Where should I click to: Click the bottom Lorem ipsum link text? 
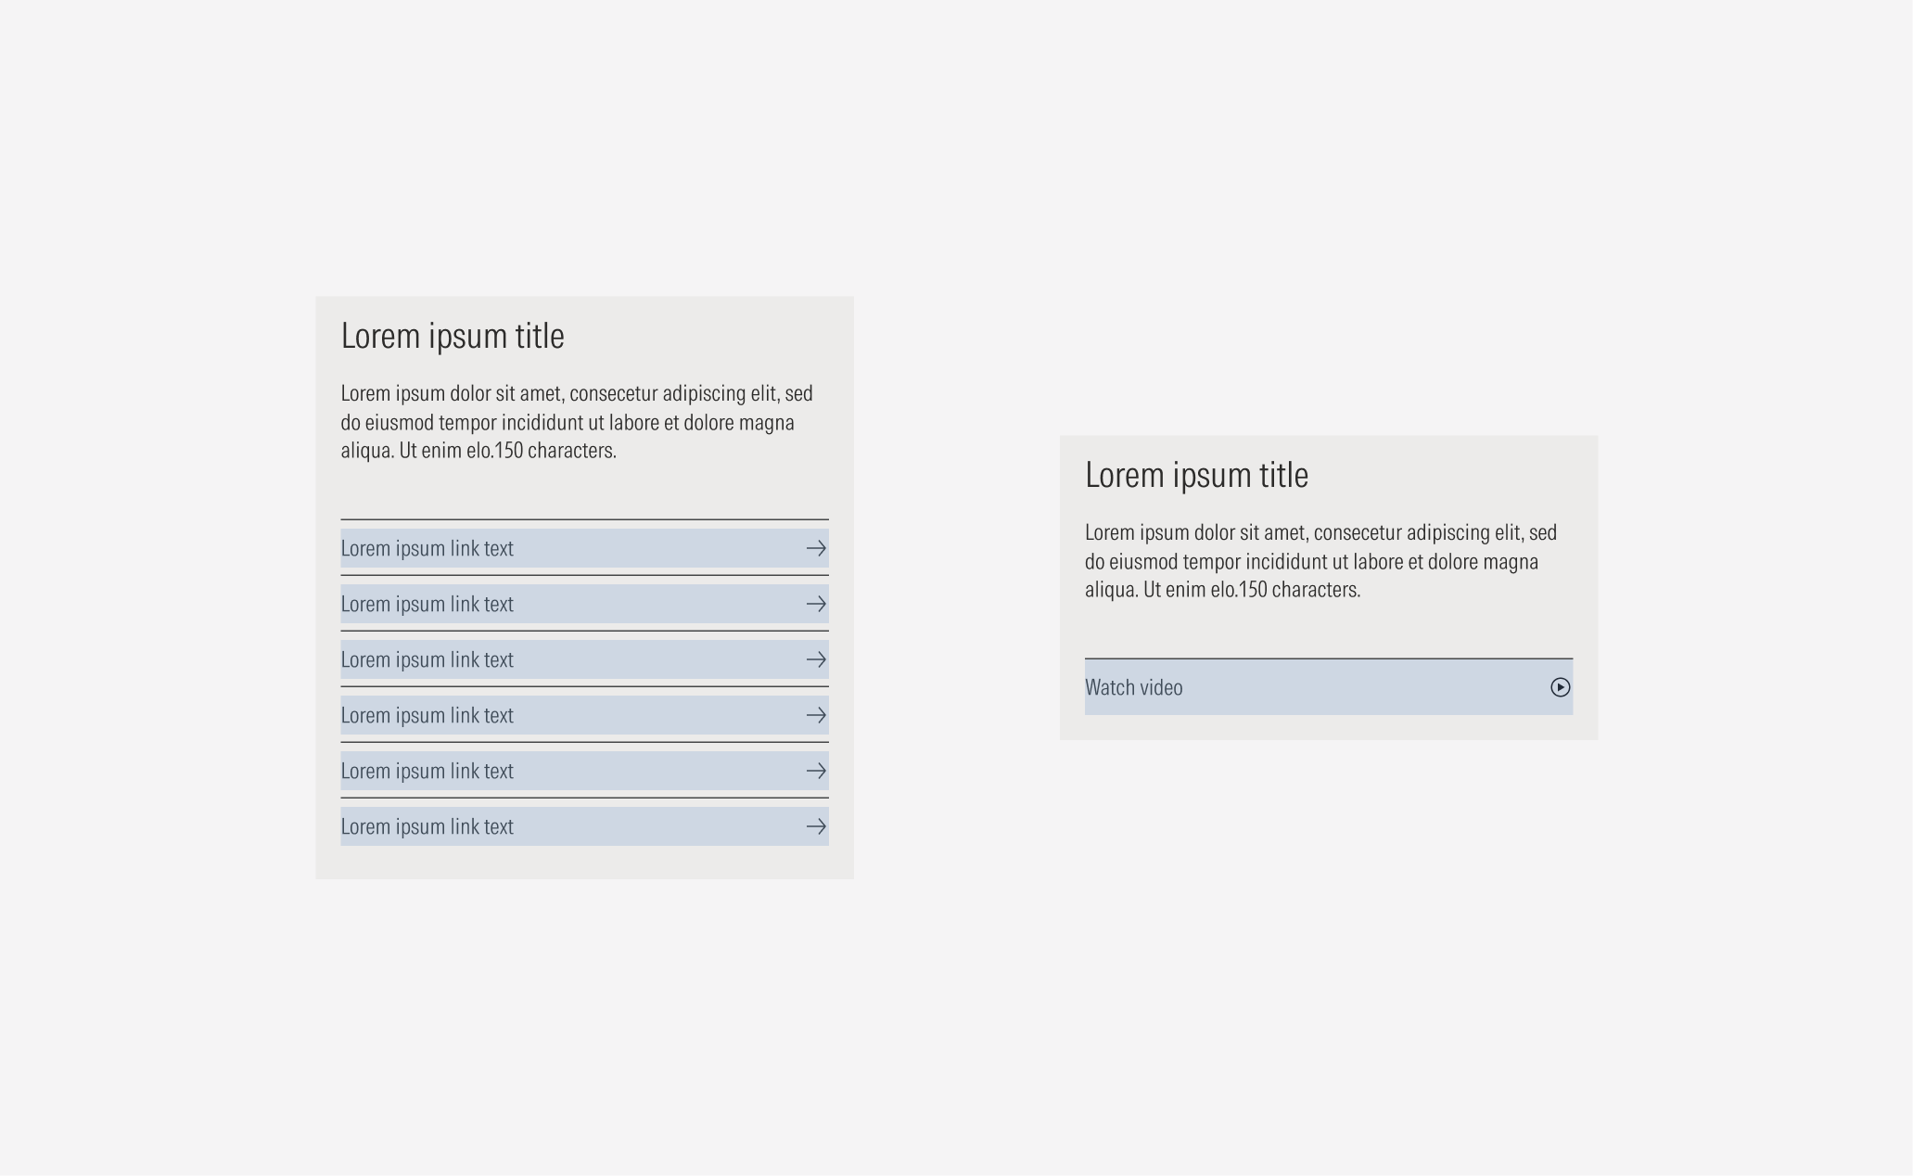coord(427,826)
